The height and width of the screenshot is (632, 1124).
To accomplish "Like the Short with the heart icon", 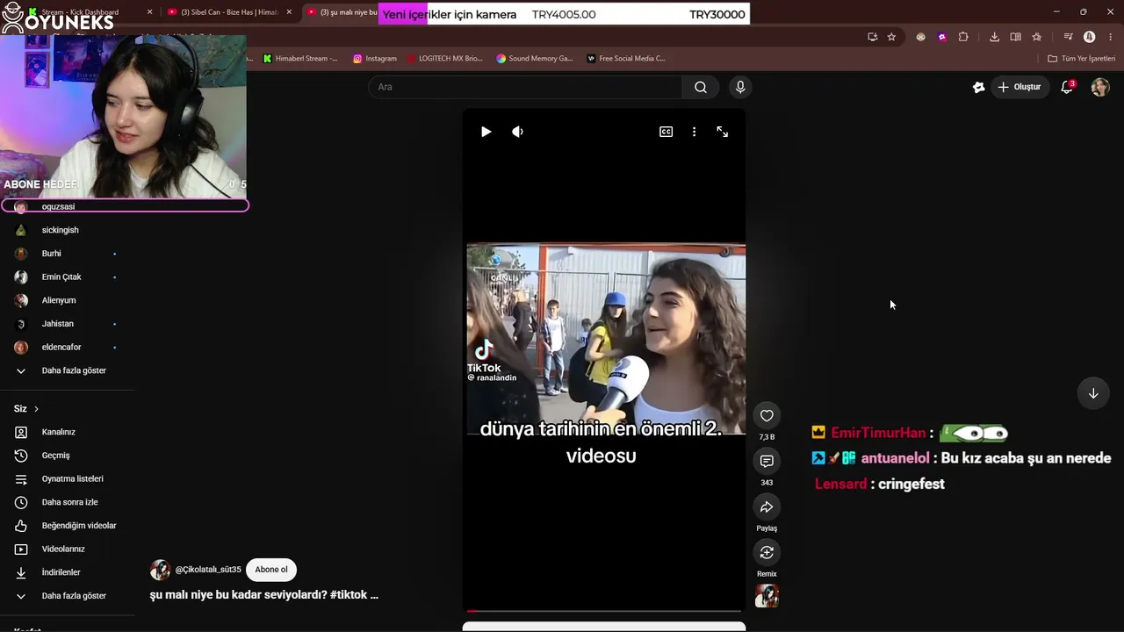I will coord(767,415).
